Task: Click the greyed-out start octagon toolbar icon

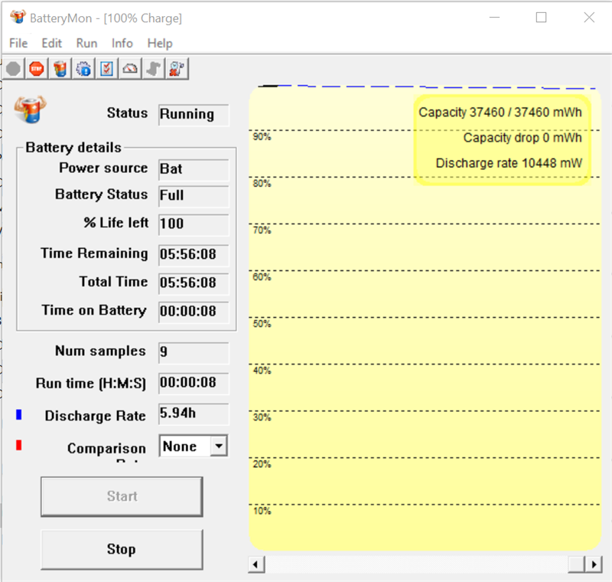Action: coord(14,69)
